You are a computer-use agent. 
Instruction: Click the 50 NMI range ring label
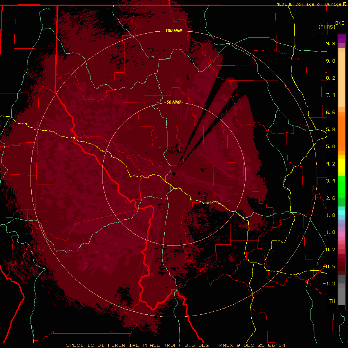coord(174,102)
